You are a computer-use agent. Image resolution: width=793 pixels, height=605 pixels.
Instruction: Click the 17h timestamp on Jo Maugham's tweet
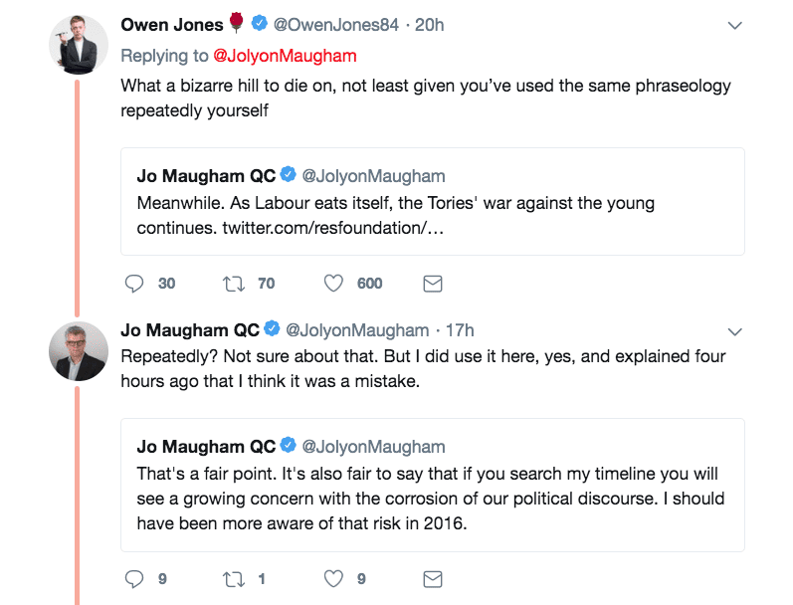[460, 330]
